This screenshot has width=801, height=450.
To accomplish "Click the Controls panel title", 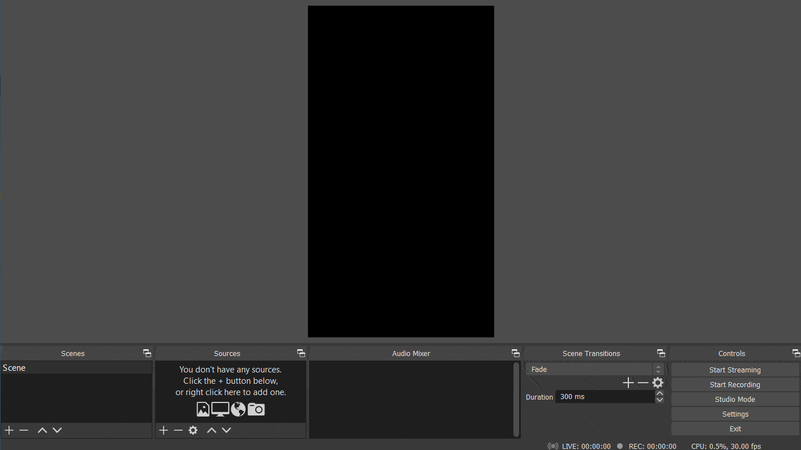I will (732, 353).
